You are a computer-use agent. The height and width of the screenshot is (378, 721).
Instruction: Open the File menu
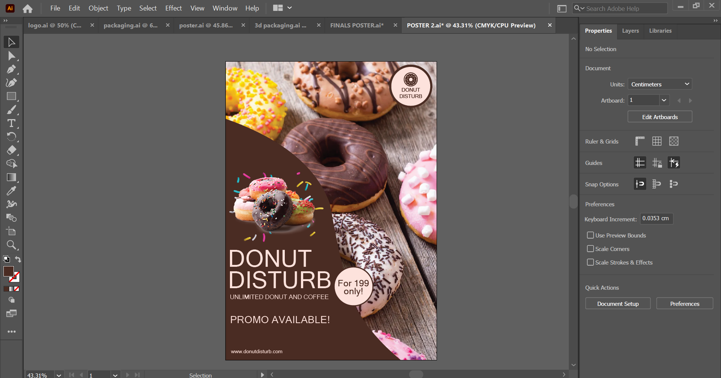tap(55, 8)
